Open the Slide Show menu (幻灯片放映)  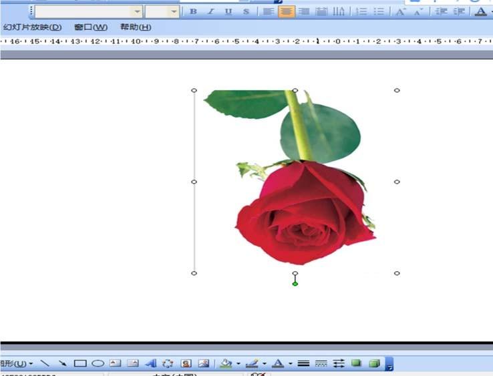coord(31,27)
